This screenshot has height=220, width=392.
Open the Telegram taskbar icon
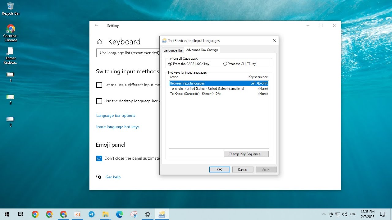click(92, 214)
